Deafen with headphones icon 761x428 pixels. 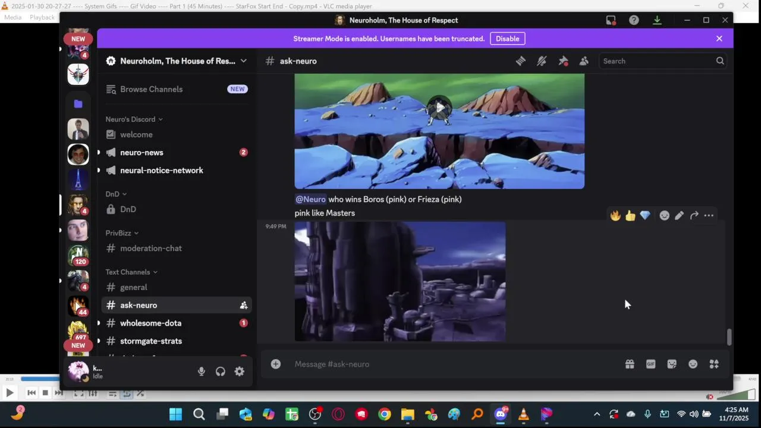tap(221, 372)
